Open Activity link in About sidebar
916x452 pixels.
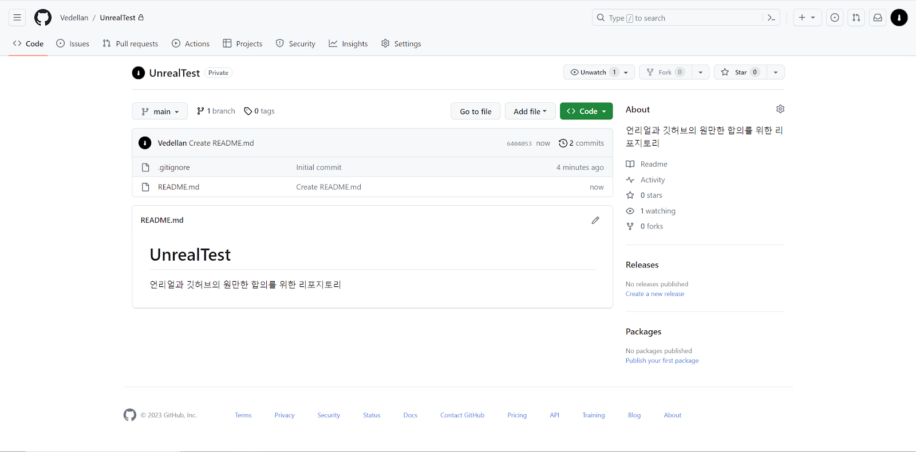[646, 179]
